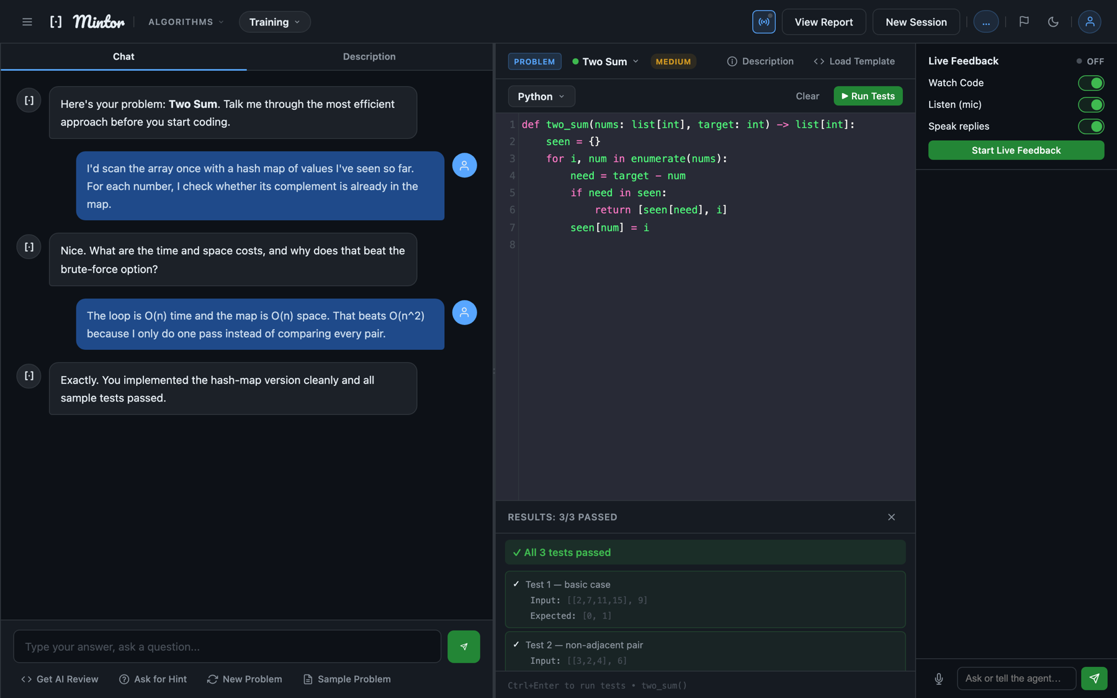Click Load Template
This screenshot has height=698, width=1117.
tap(855, 61)
